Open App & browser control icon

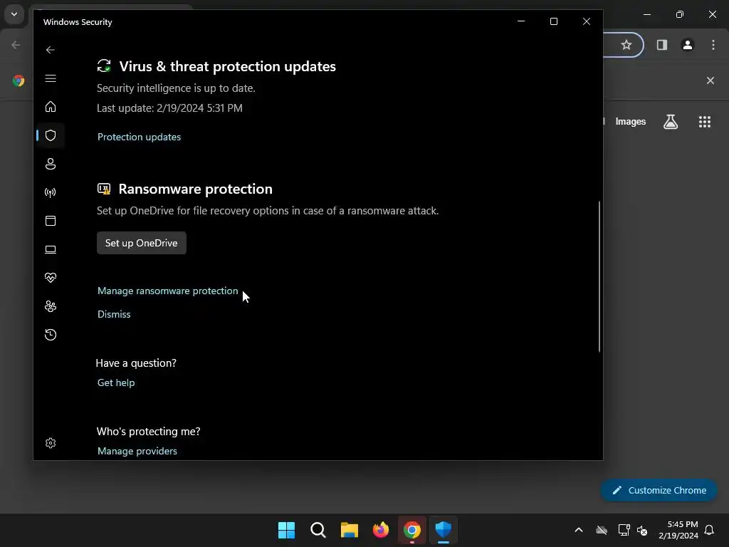point(51,221)
